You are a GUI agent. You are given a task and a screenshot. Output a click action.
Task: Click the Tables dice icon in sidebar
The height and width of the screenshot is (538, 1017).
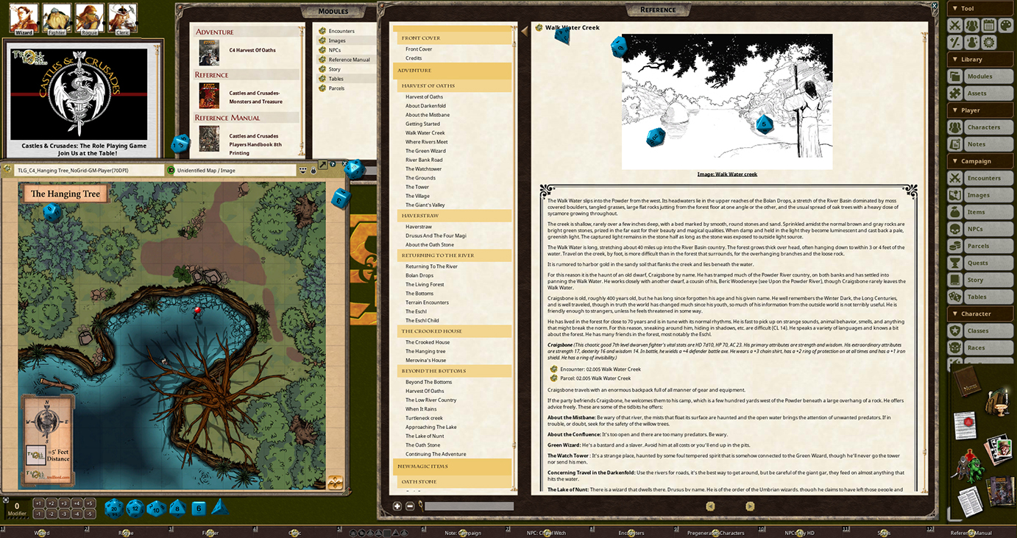tap(954, 297)
